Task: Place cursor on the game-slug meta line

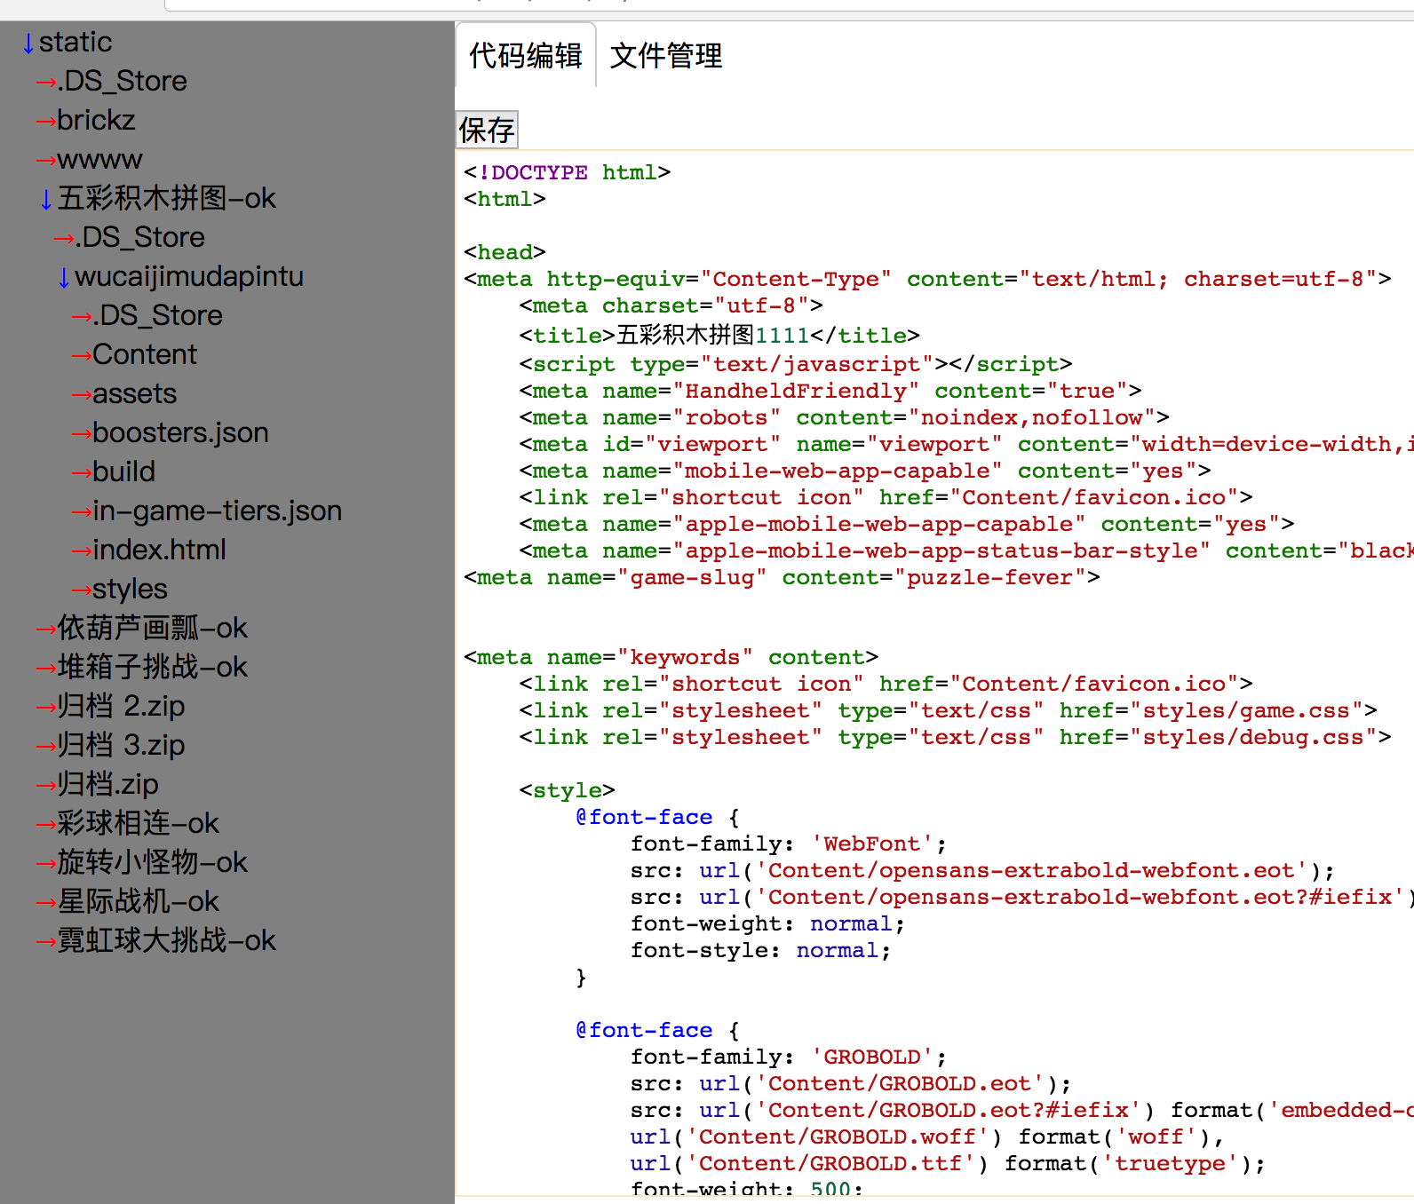Action: pyautogui.click(x=782, y=578)
